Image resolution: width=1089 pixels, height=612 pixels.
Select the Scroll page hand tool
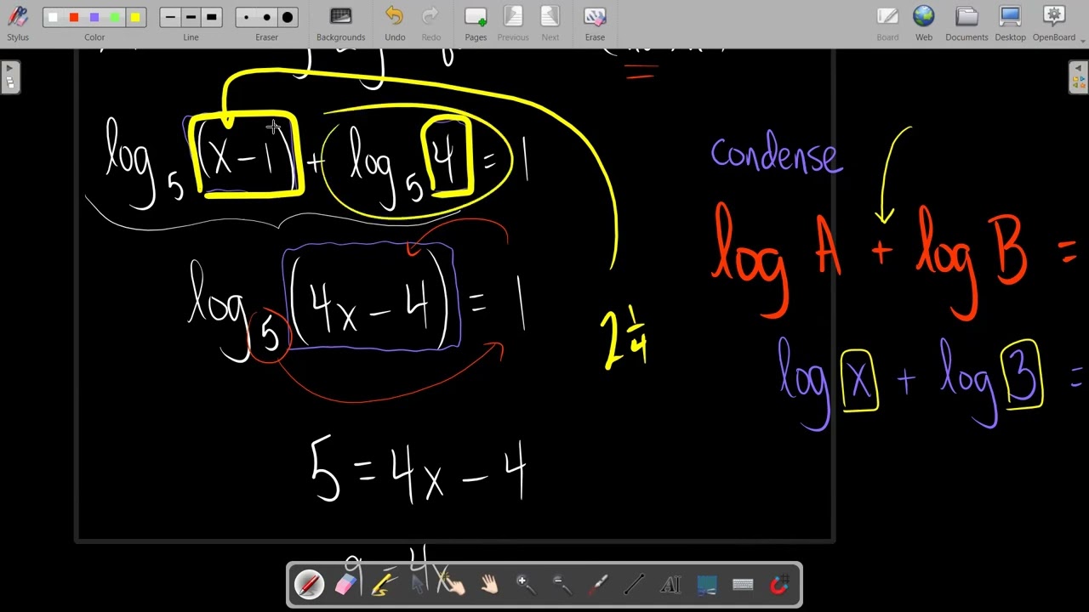(489, 585)
